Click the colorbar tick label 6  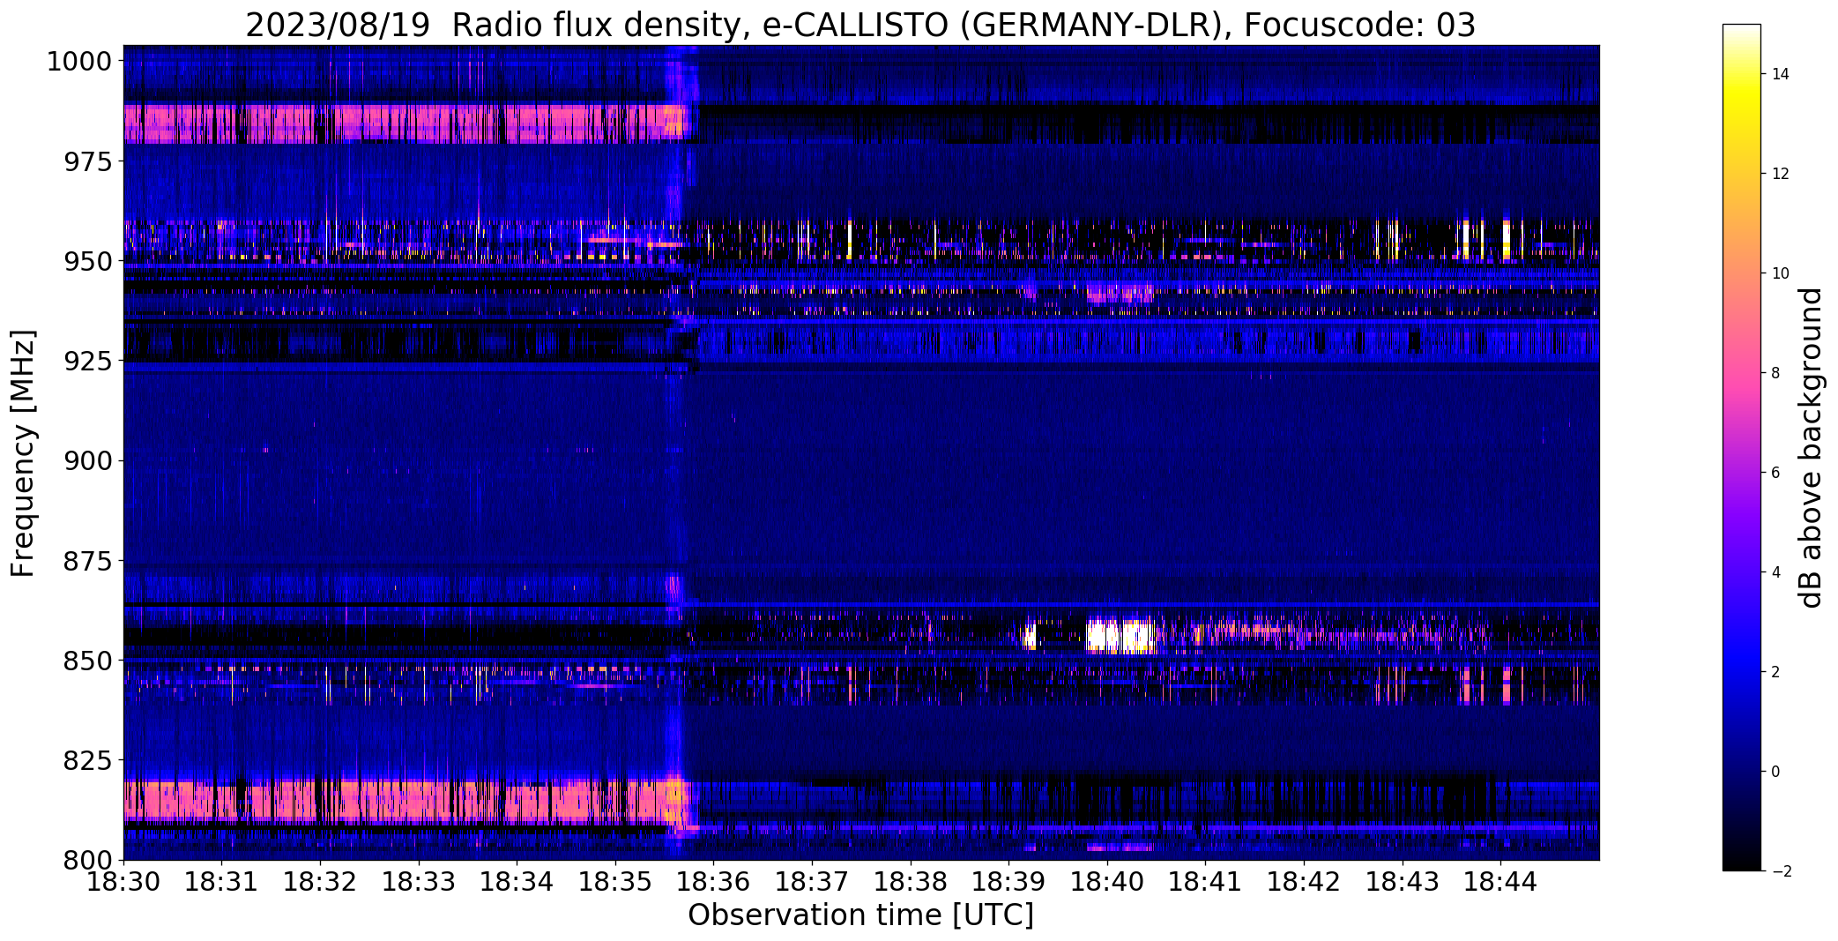click(1775, 473)
